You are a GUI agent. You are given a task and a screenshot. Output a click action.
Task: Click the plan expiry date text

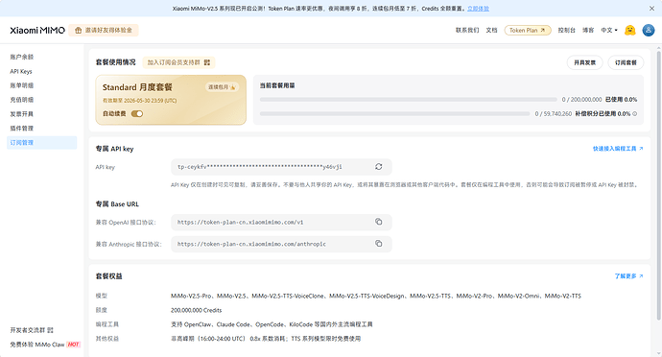[x=139, y=101]
